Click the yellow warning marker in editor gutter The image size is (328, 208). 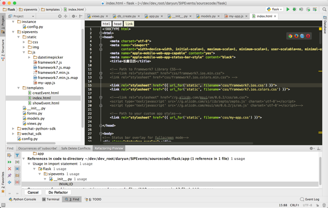pos(320,29)
